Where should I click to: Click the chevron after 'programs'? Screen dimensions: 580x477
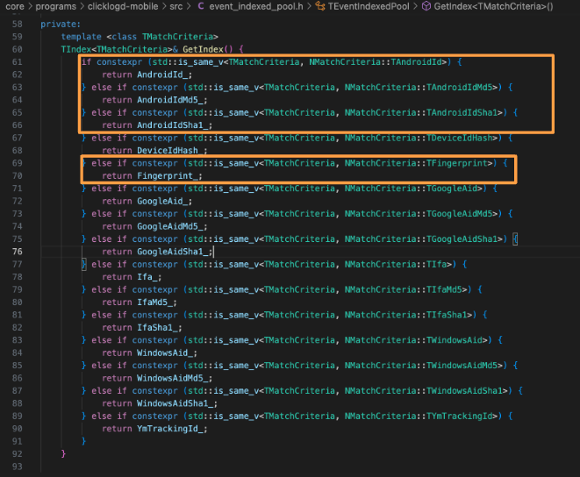tap(82, 6)
